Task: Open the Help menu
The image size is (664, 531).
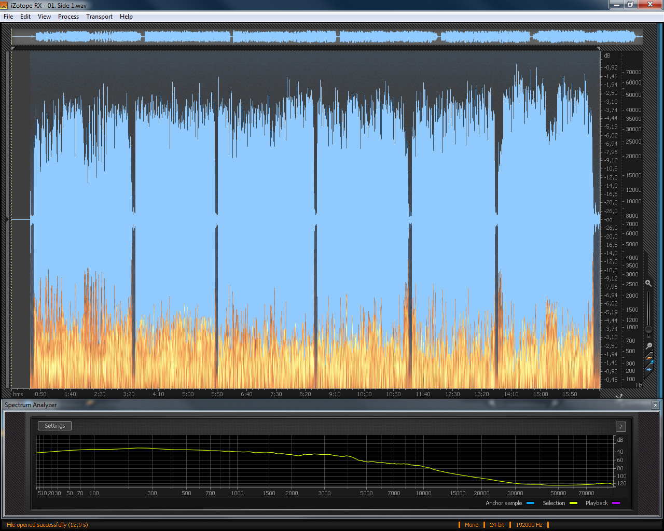Action: coord(126,17)
